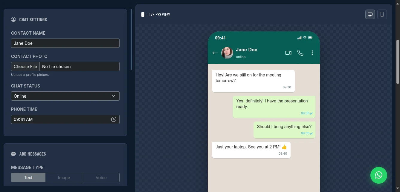This screenshot has width=400, height=192.
Task: Open the three-dot menu in chat header
Action: pos(312,53)
